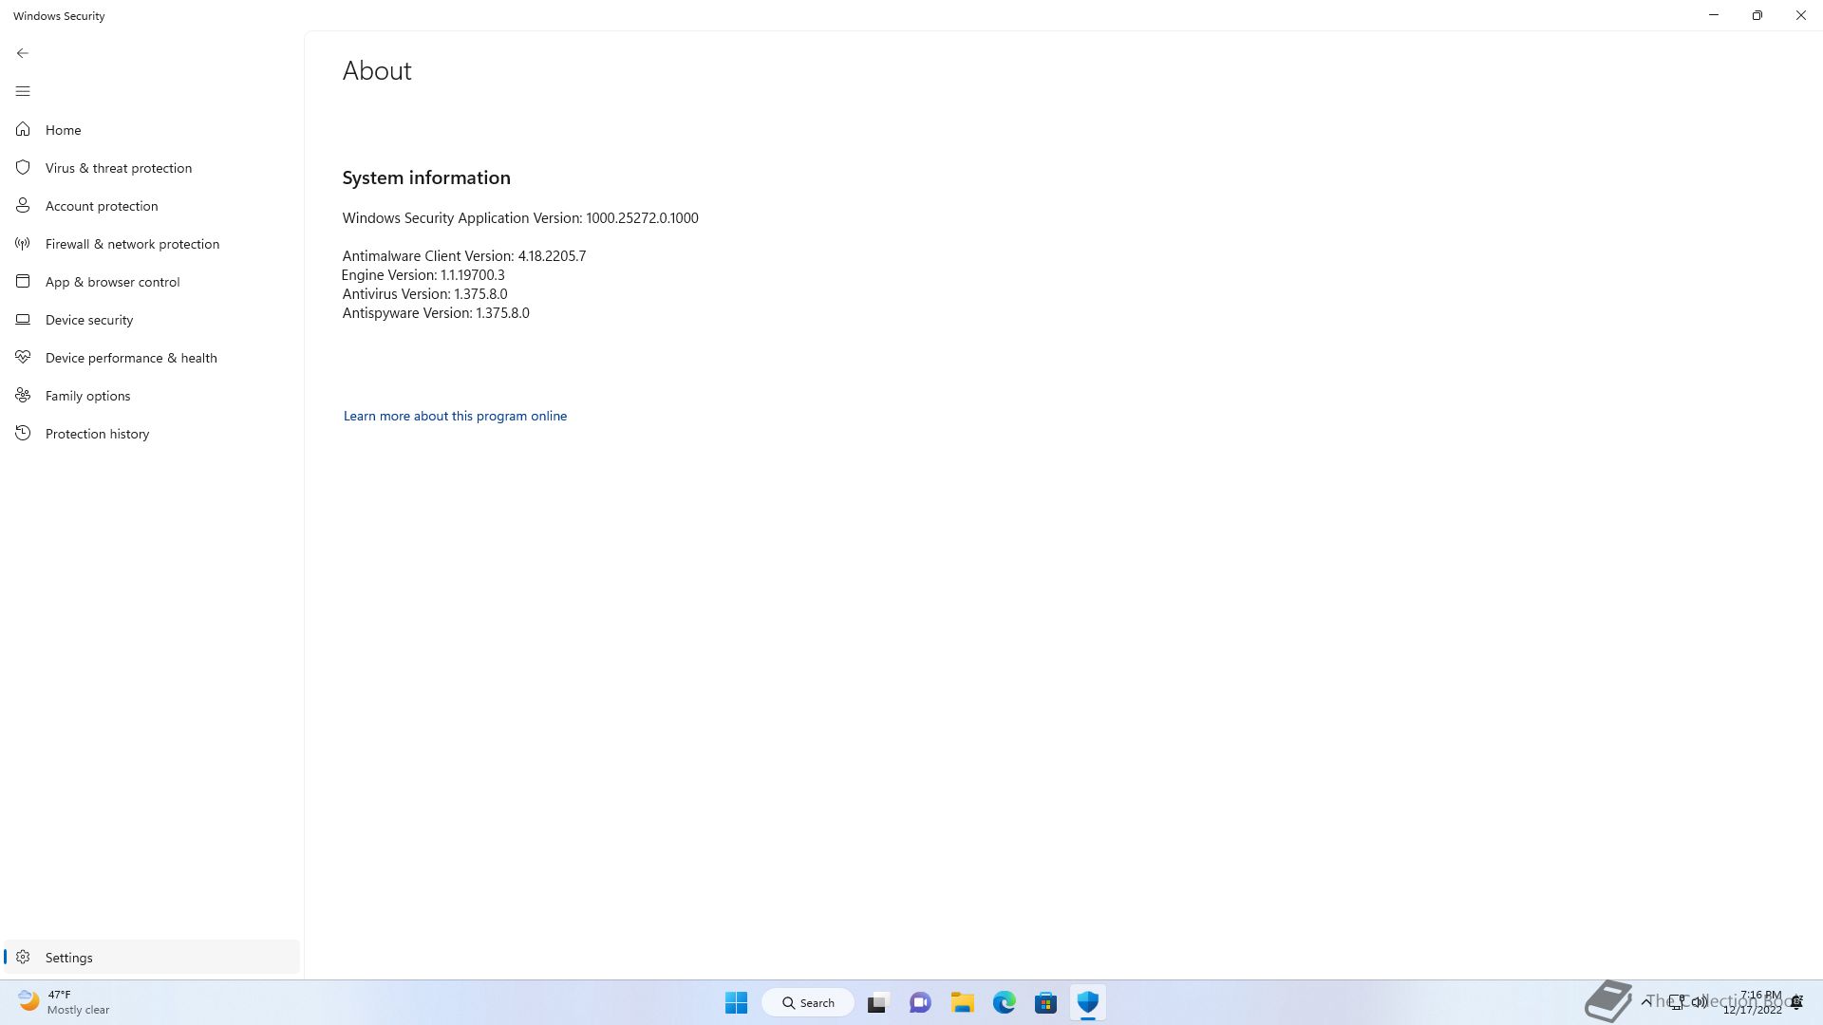Restore down the Windows Security window
The image size is (1823, 1025).
click(1757, 15)
